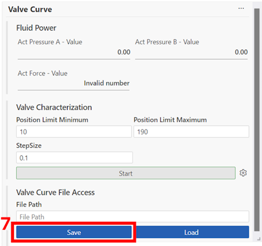This screenshot has width=262, height=246.
Task: Save the valve curve file
Action: (x=74, y=232)
